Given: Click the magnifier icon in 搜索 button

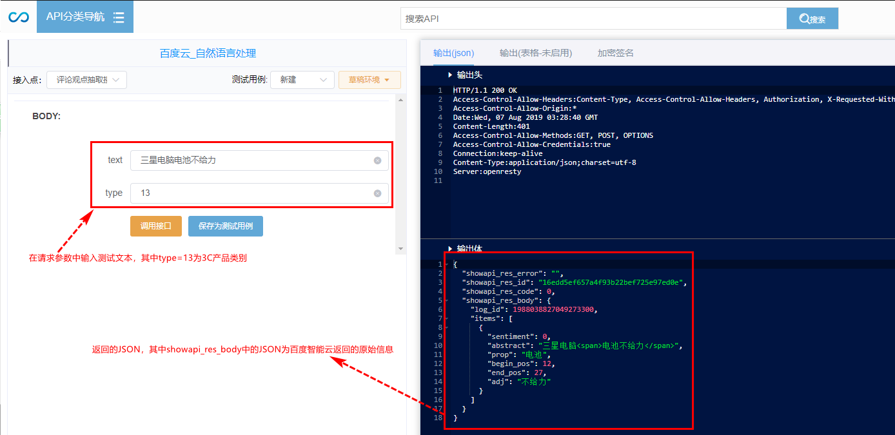Looking at the screenshot, I should tap(804, 19).
